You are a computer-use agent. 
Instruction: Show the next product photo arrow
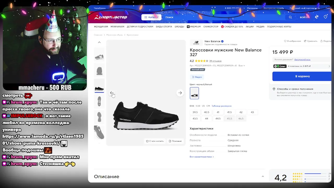(180, 93)
